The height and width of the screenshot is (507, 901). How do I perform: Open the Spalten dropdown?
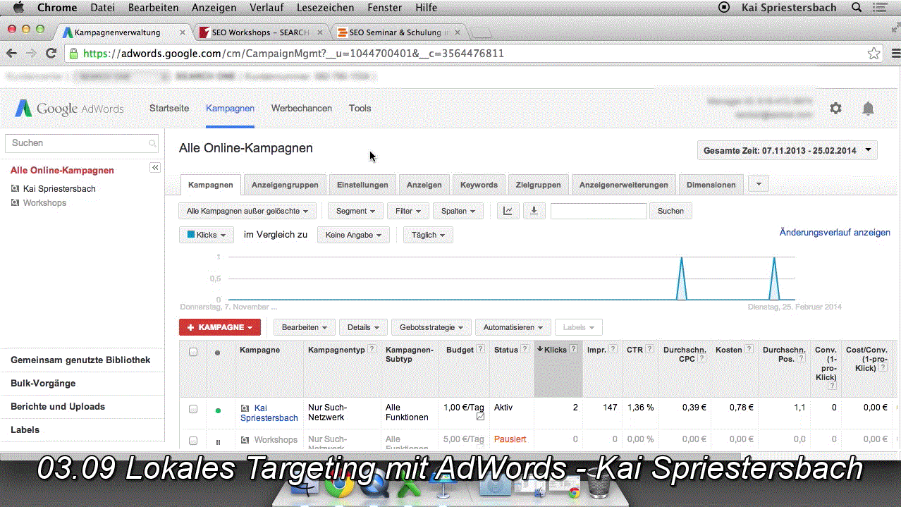click(458, 211)
